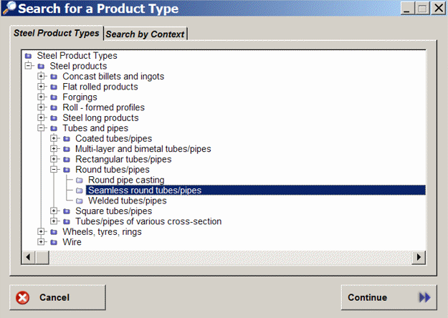Click the icon beside Flat rolled products

54,87
